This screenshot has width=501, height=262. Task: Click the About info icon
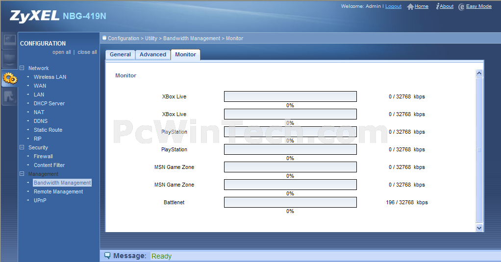pyautogui.click(x=437, y=6)
